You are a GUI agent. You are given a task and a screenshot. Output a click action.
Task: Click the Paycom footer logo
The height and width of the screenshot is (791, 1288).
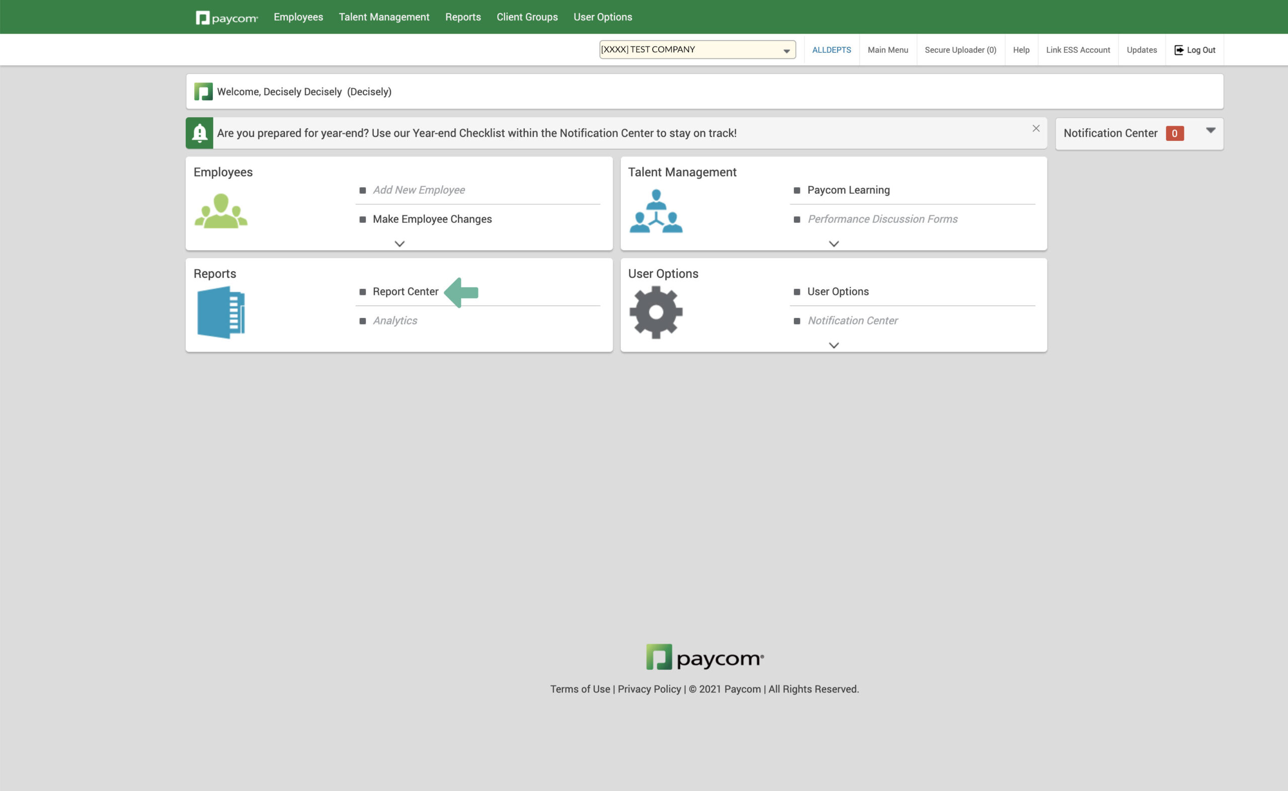(704, 657)
